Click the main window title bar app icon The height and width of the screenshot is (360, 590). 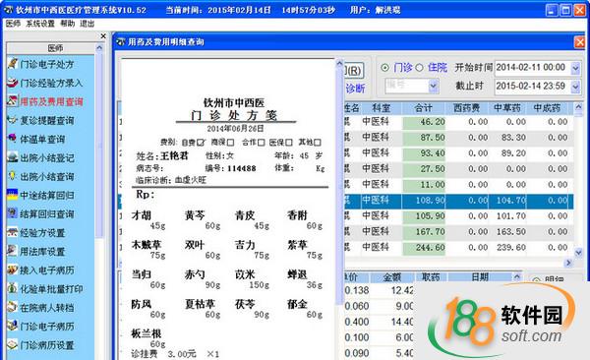coord(9,10)
